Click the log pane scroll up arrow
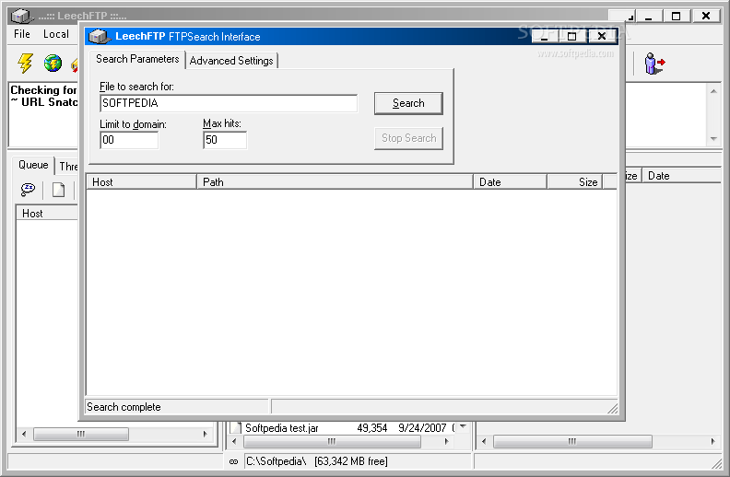The width and height of the screenshot is (730, 477). [x=713, y=91]
